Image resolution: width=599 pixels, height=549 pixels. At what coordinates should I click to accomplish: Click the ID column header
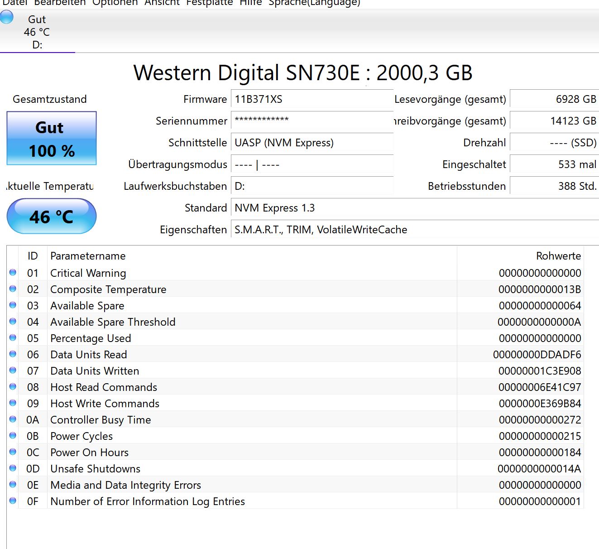coord(33,256)
